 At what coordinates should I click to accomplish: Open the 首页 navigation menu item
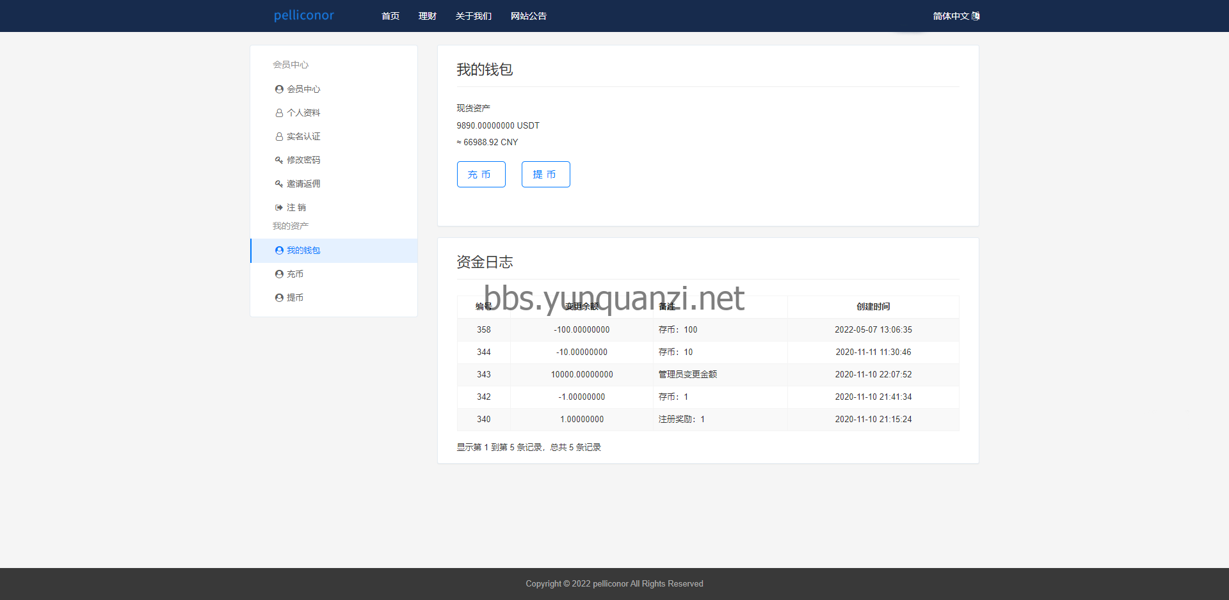[390, 16]
